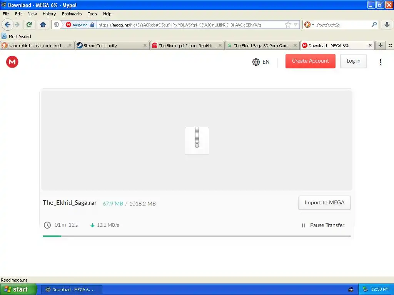The height and width of the screenshot is (295, 394).
Task: Go to the browser Home page
Action: coord(43,25)
